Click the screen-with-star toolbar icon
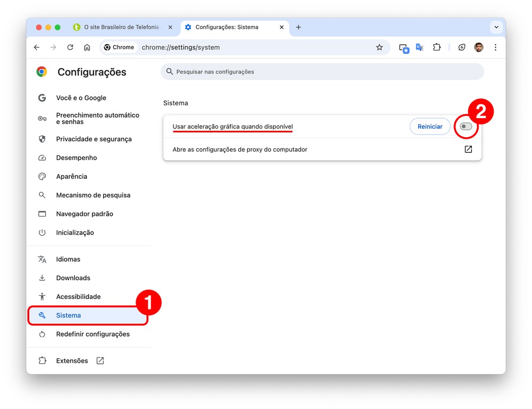 pyautogui.click(x=404, y=48)
